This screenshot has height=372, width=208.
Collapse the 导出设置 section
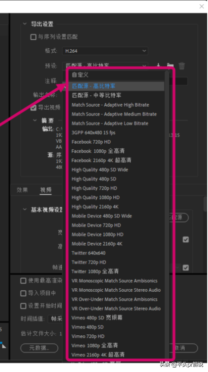(25, 24)
